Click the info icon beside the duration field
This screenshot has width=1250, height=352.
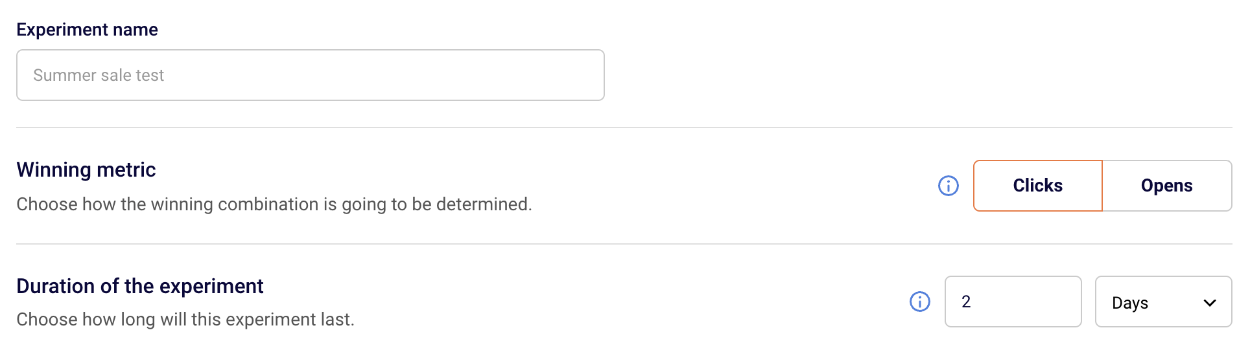coord(920,302)
